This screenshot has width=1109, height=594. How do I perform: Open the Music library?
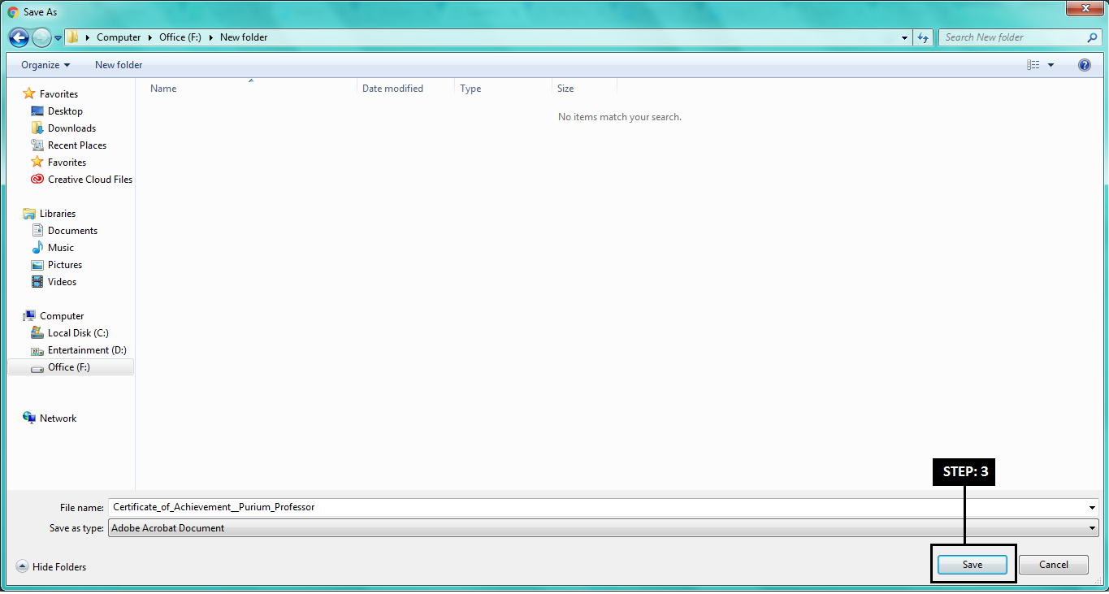pyautogui.click(x=61, y=248)
